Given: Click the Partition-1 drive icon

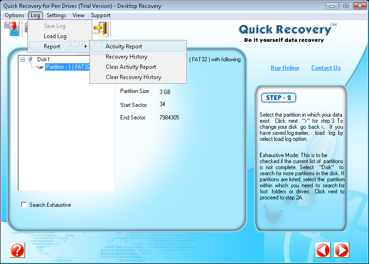Looking at the screenshot, I should click(x=40, y=67).
